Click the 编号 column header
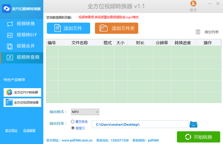Viewport: 223px width, 144px height. (52, 43)
